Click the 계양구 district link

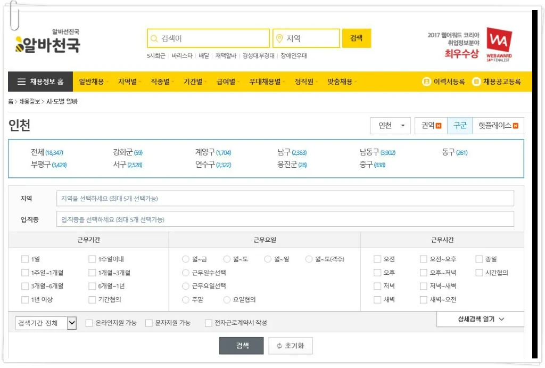coord(213,152)
